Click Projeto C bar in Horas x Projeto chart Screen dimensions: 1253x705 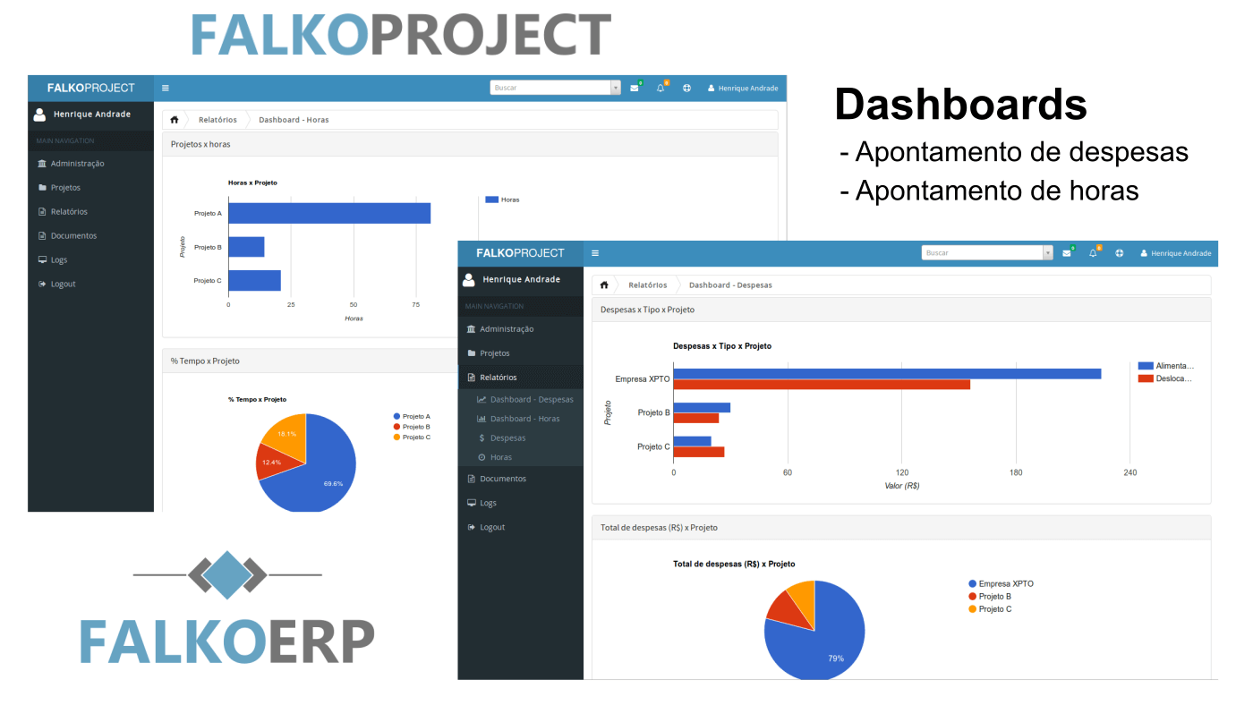tap(254, 281)
